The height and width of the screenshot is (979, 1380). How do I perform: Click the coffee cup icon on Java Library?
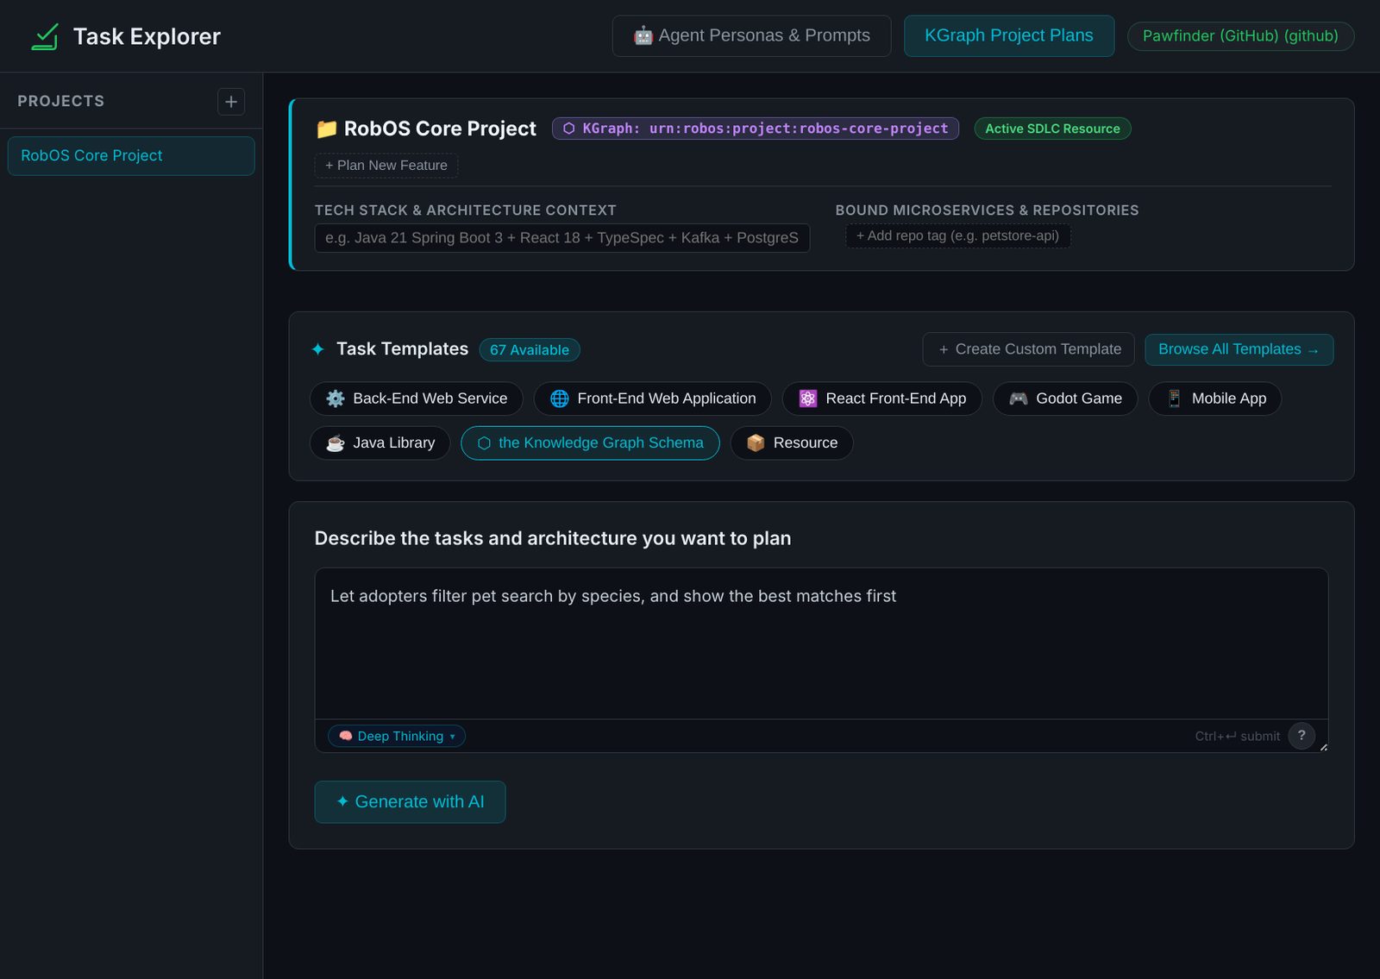336,443
